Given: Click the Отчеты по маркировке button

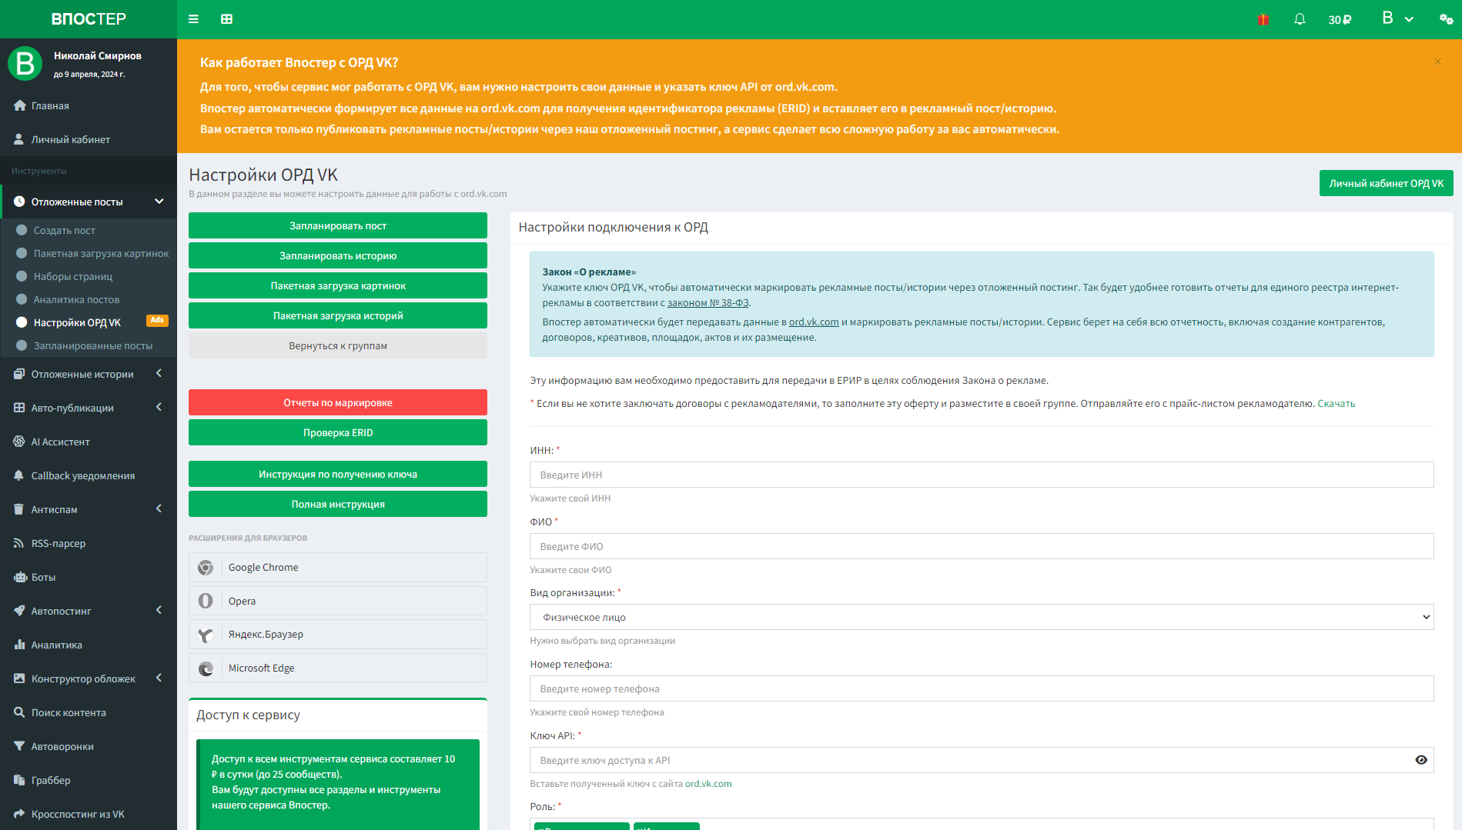Looking at the screenshot, I should [x=338, y=402].
